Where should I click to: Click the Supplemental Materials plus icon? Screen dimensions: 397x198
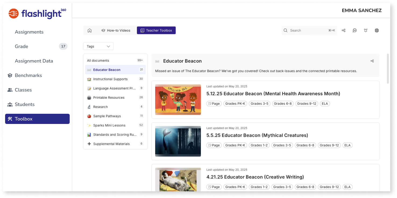pos(89,144)
